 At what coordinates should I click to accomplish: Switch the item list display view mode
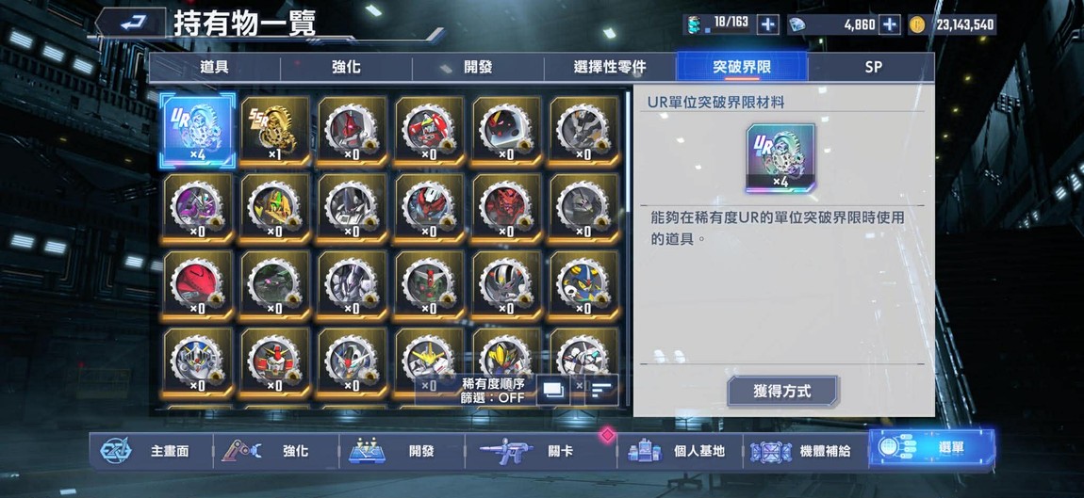(553, 391)
